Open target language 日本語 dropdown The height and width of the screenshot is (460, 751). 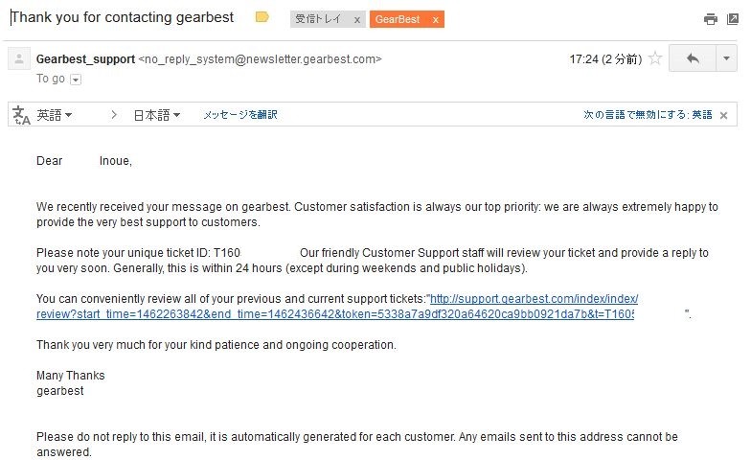157,115
